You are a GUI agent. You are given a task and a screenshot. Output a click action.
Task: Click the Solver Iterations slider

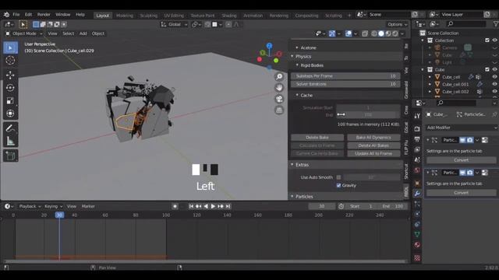point(345,84)
